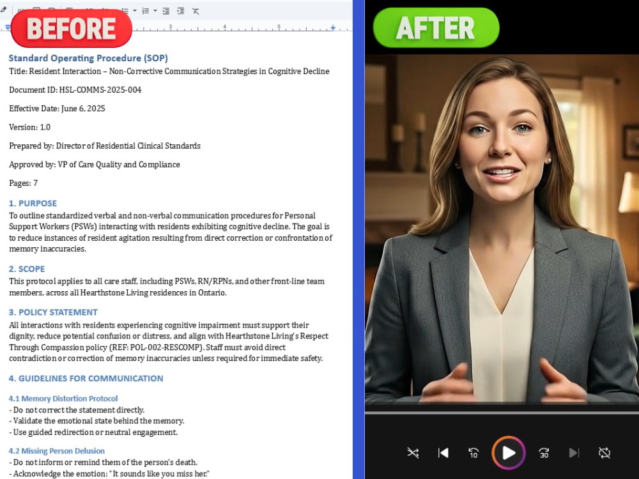Skip to the next track
Viewport: 639px width, 479px height.
574,453
